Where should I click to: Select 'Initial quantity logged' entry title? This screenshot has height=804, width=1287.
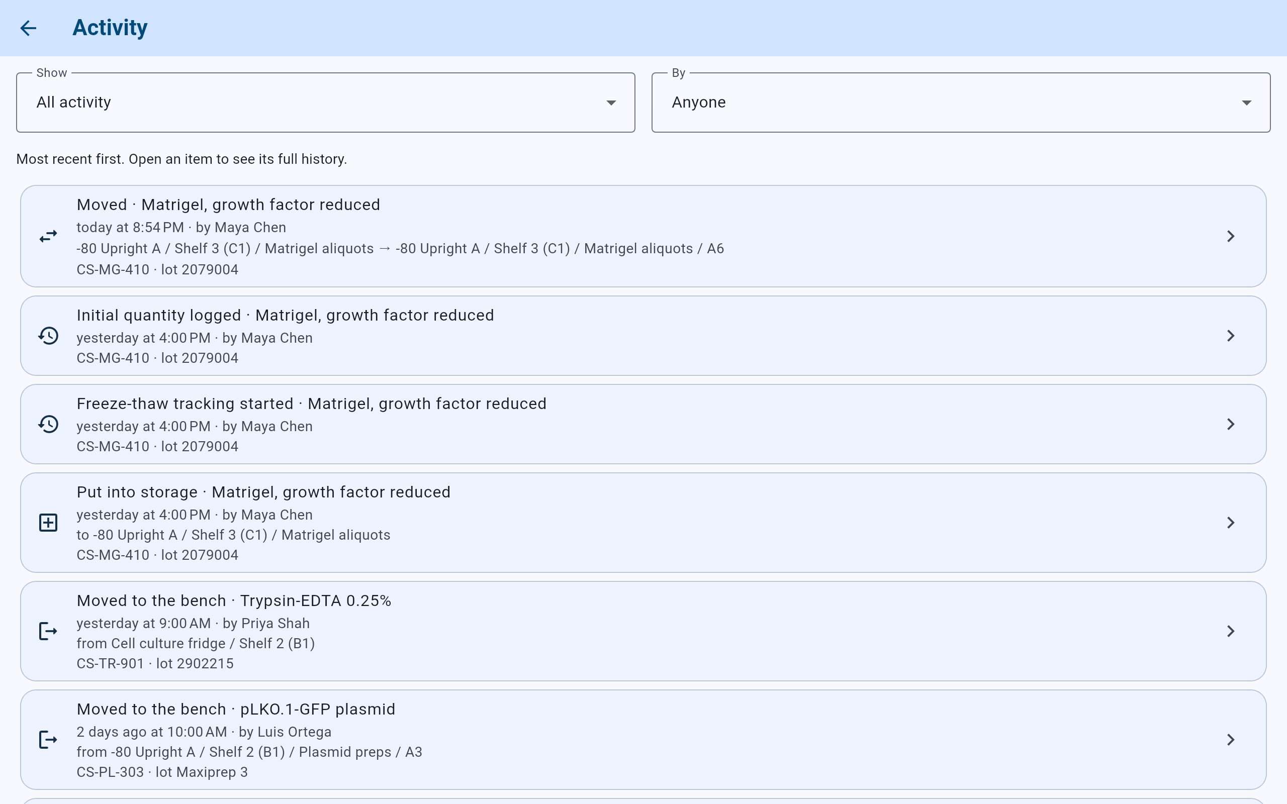286,316
